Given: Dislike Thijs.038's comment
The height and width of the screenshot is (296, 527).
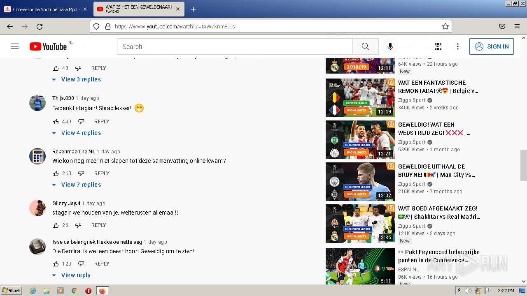Looking at the screenshot, I should coord(81,122).
